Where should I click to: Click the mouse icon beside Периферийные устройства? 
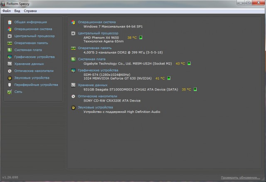tap(10, 85)
